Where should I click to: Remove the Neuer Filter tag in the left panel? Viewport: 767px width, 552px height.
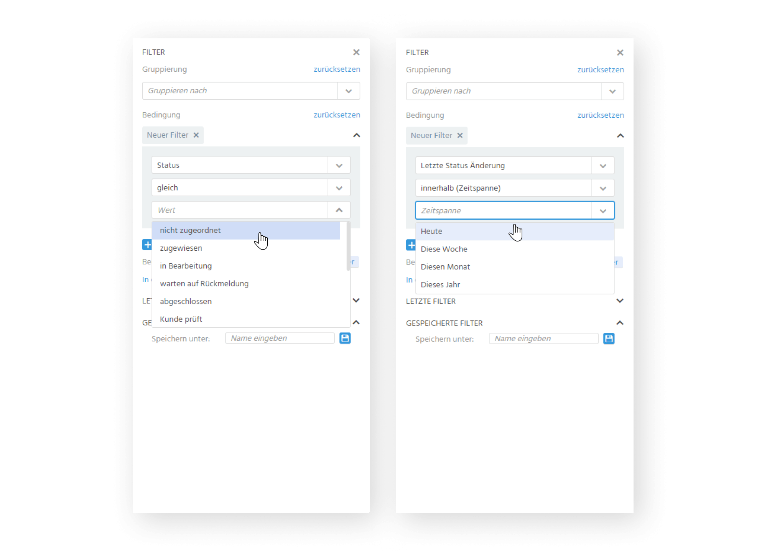point(196,135)
